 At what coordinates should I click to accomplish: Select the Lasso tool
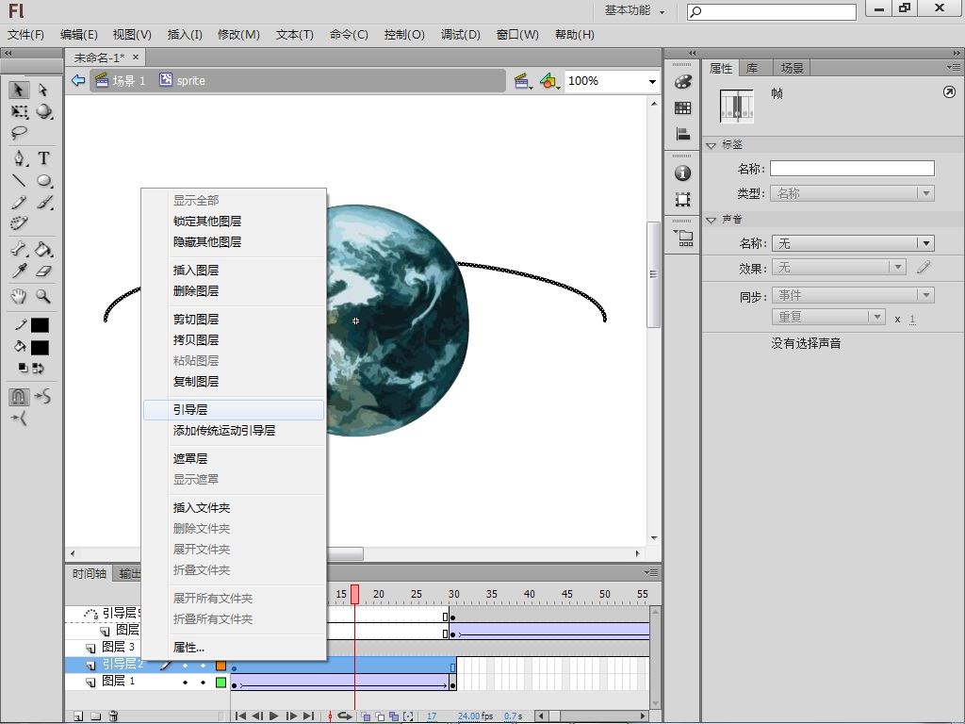19,134
